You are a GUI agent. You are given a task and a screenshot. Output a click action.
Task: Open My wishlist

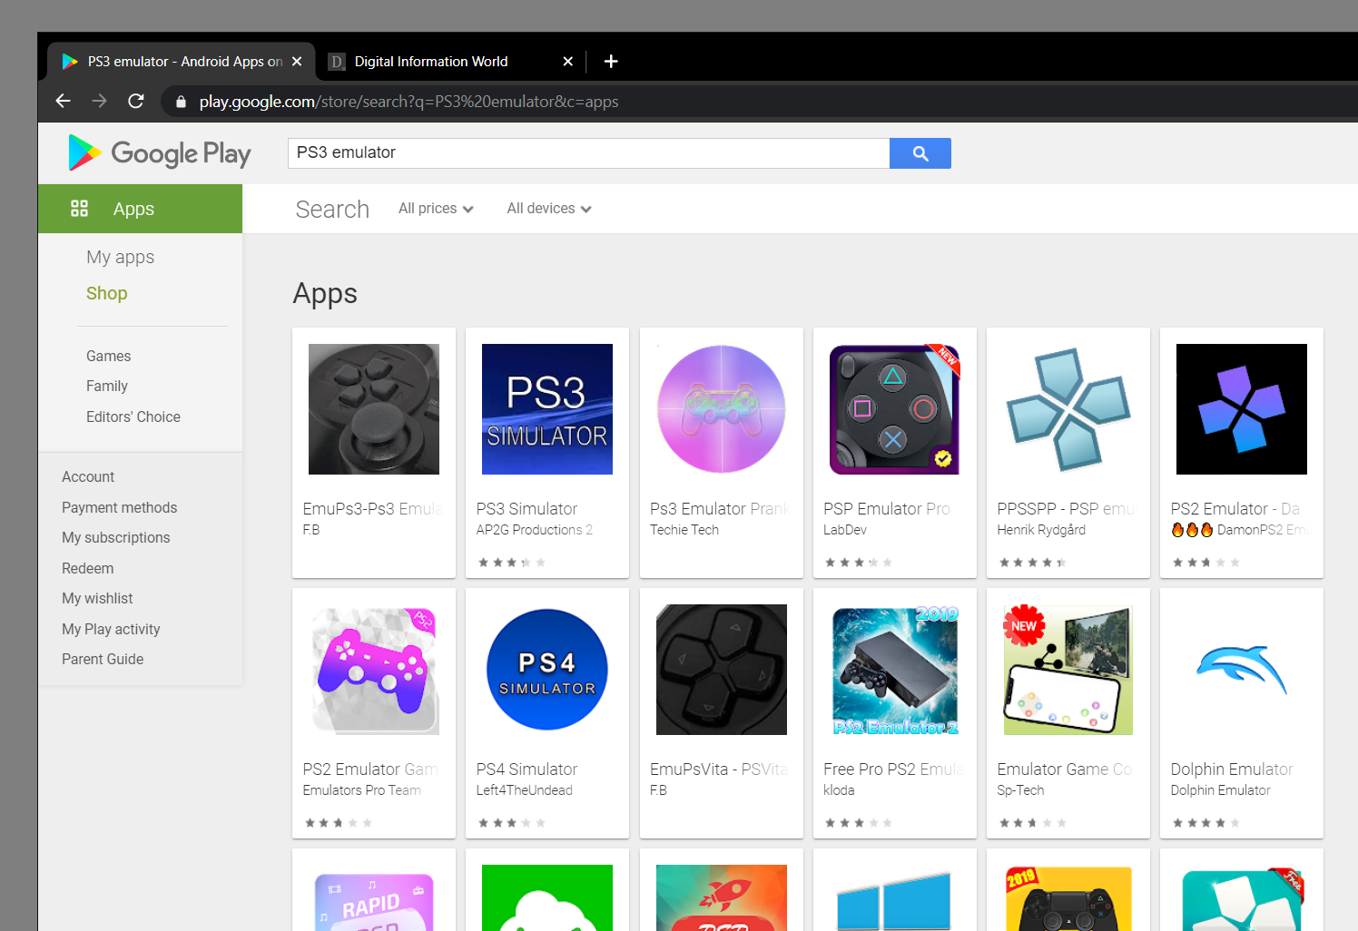(97, 598)
